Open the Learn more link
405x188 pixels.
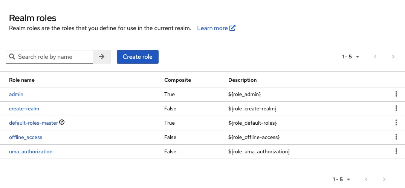[x=216, y=28]
